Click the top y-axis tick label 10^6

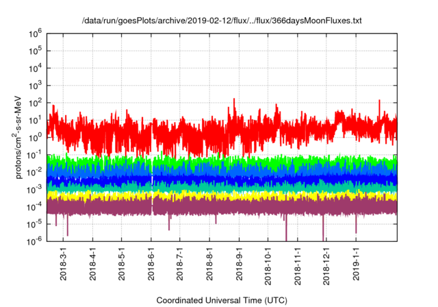pos(37,33)
